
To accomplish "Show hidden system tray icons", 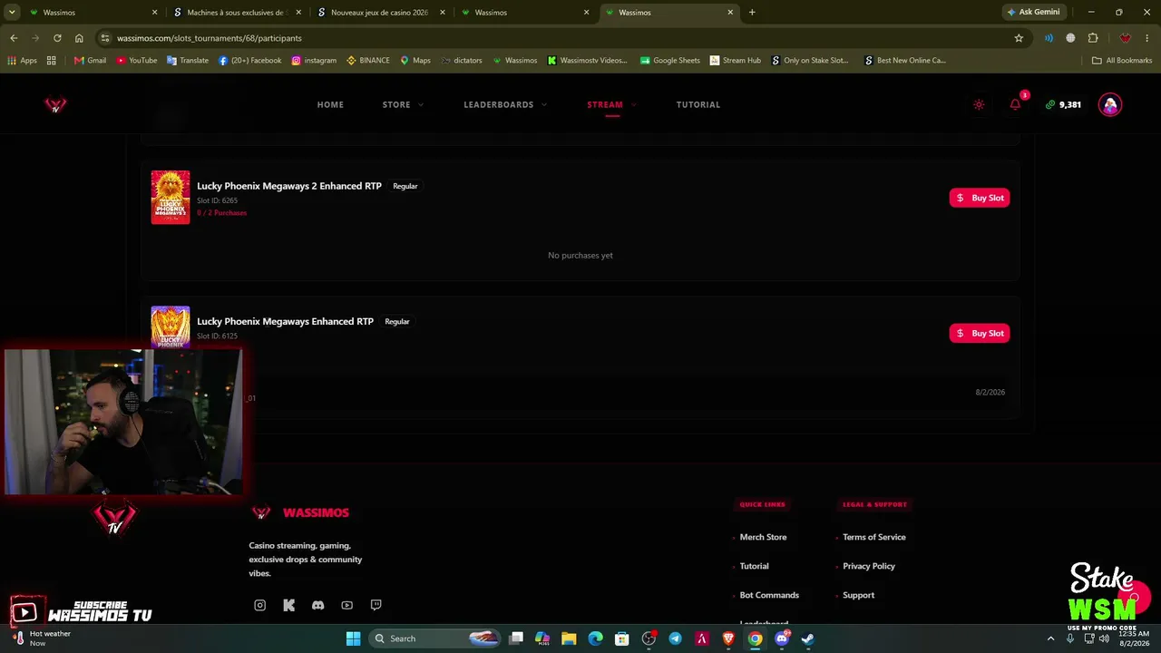I will [x=1051, y=638].
